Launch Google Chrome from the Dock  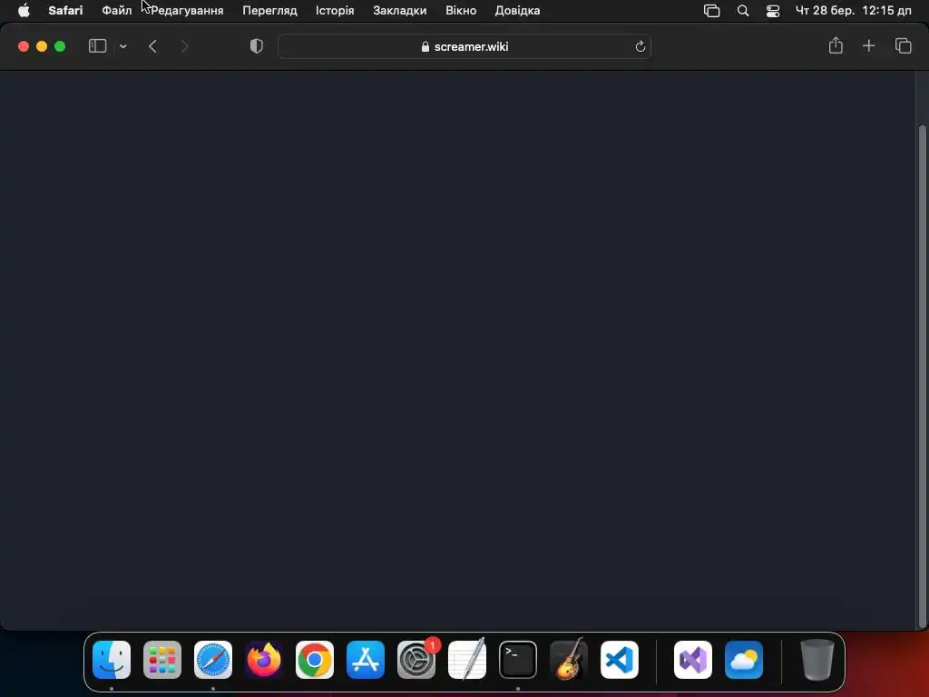(x=315, y=660)
